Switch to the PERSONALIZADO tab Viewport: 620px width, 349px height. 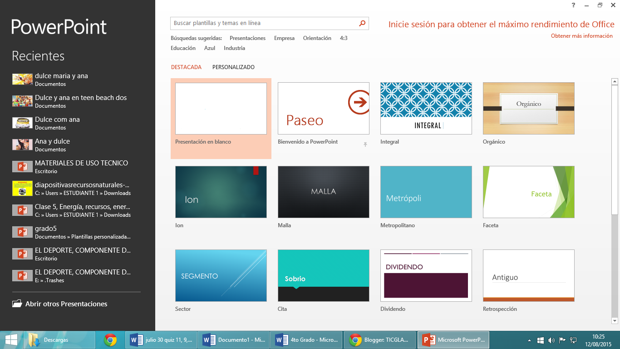pos(233,67)
